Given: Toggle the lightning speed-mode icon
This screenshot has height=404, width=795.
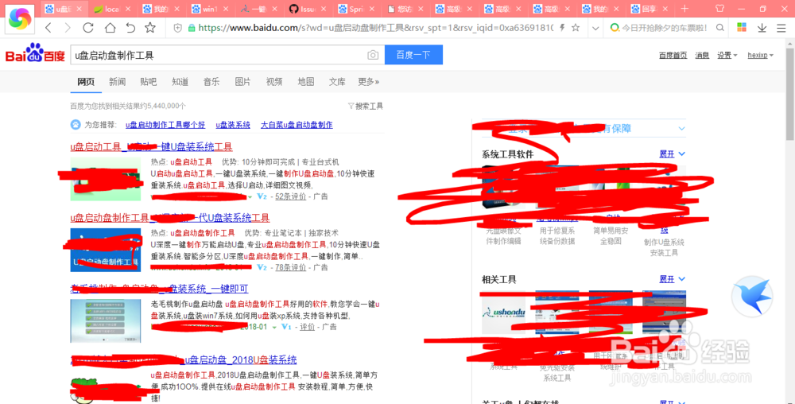Looking at the screenshot, I should tap(562, 28).
